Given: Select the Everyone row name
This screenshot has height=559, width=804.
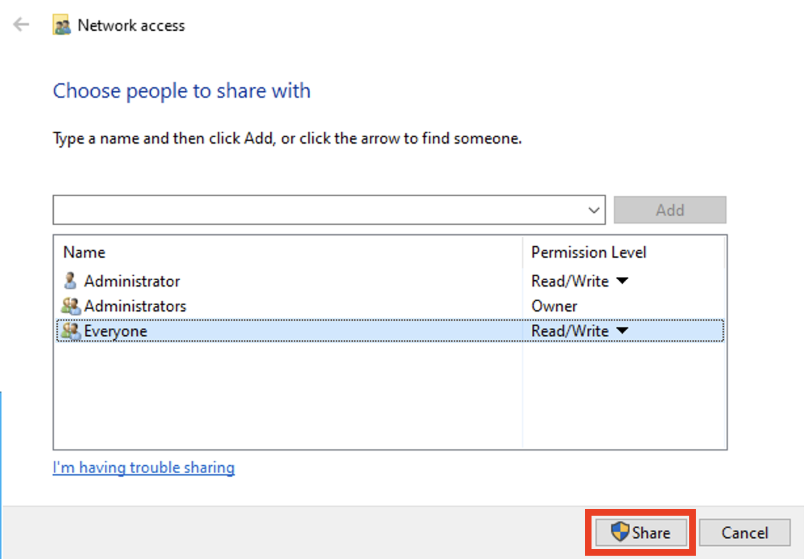Looking at the screenshot, I should point(115,331).
